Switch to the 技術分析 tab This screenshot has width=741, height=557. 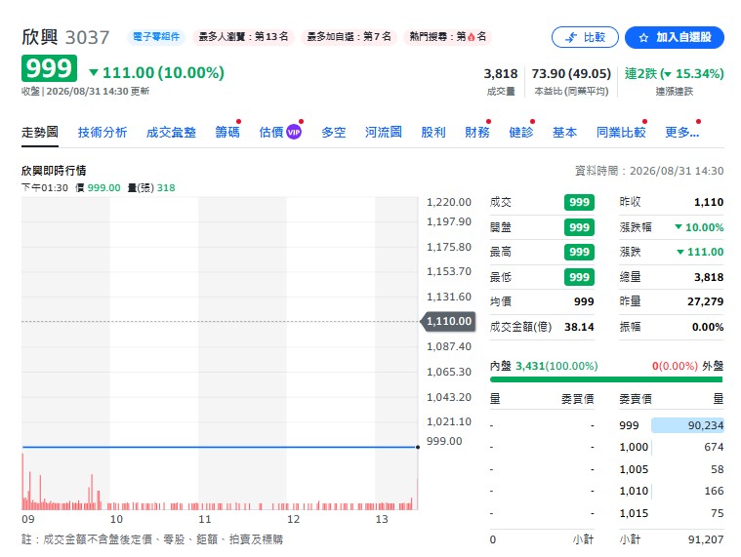click(103, 132)
